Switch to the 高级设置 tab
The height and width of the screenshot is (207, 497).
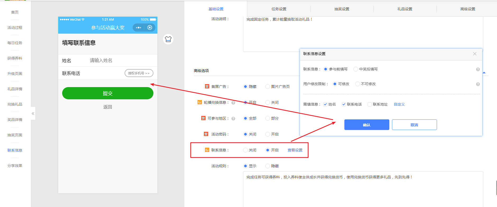(x=468, y=9)
